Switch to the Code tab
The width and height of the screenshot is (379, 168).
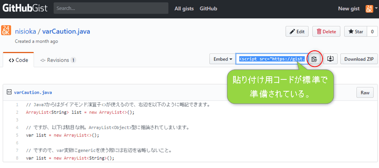pos(18,60)
